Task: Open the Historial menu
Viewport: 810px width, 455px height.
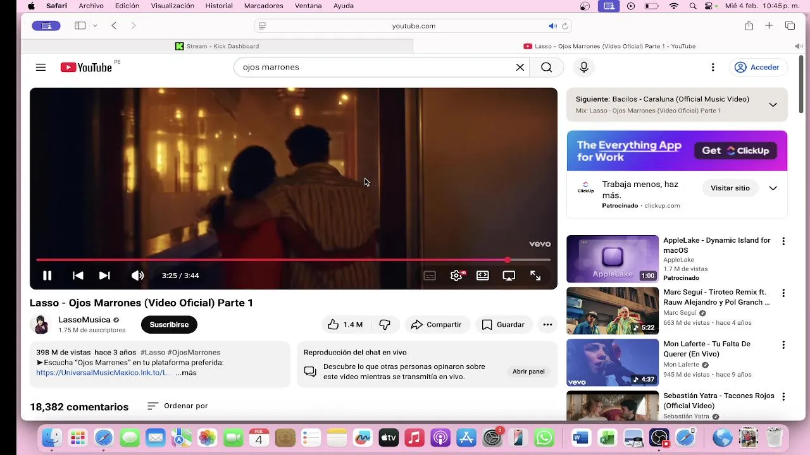Action: [x=219, y=6]
